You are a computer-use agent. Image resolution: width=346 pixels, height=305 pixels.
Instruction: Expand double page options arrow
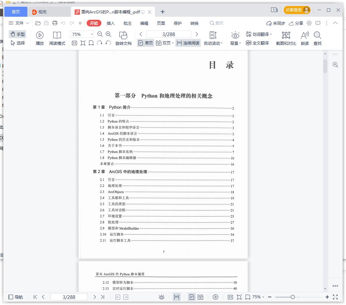tap(173, 43)
